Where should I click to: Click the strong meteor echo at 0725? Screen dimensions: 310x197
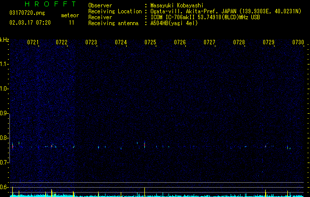tap(145, 144)
